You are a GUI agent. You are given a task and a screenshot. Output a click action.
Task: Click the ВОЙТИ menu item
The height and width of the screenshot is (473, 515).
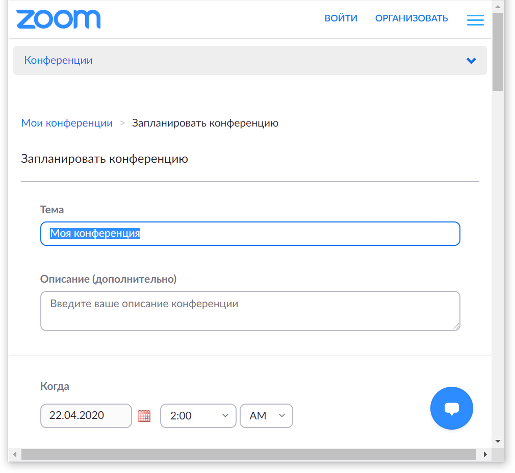pyautogui.click(x=341, y=18)
